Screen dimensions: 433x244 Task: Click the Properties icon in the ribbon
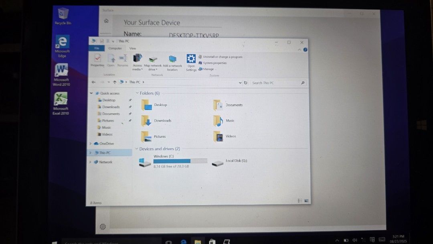(97, 61)
